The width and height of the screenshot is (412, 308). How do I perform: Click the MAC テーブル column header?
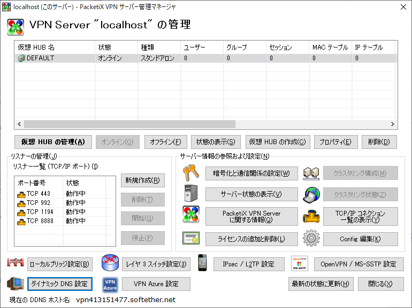pyautogui.click(x=330, y=48)
